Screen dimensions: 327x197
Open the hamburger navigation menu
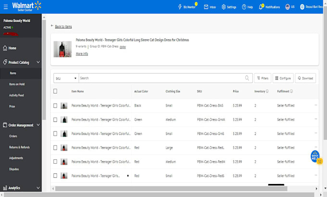(6, 7)
